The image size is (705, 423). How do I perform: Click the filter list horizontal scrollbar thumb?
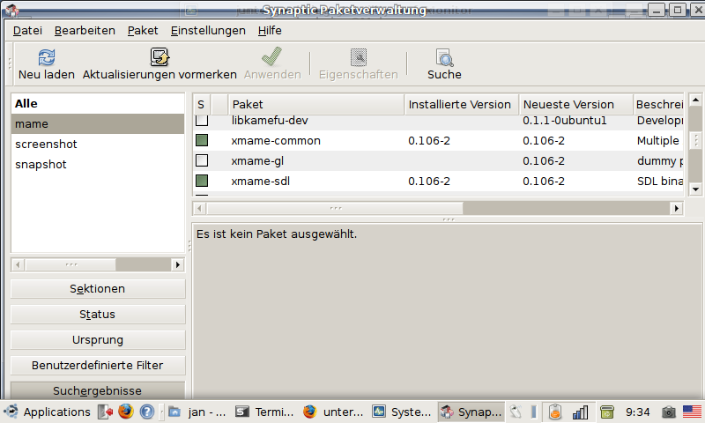tap(70, 264)
